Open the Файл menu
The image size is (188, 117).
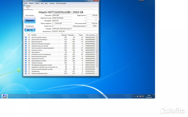tap(26, 3)
